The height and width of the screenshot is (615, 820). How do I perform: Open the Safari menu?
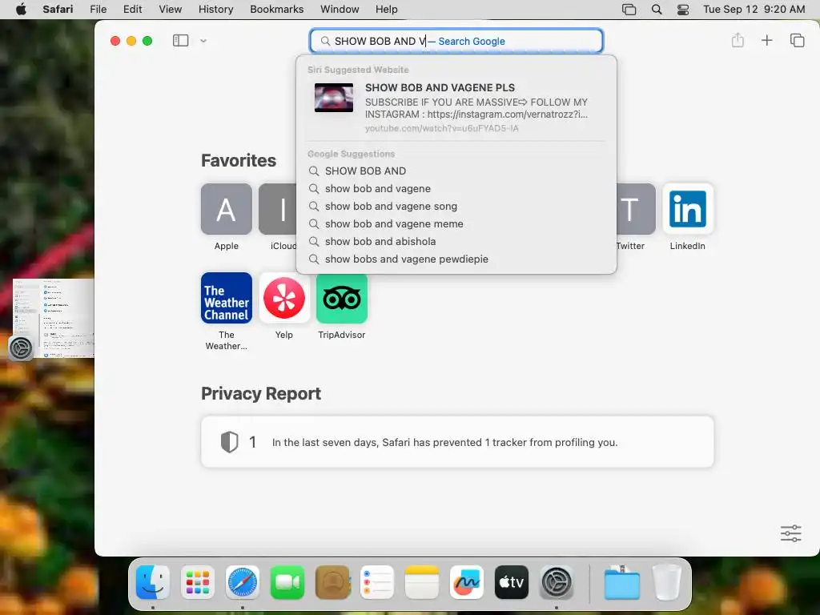[x=58, y=10]
